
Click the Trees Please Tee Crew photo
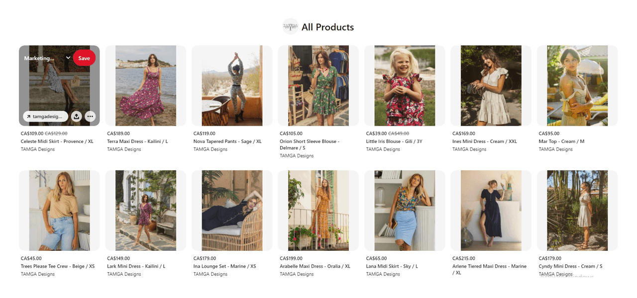[x=59, y=210]
